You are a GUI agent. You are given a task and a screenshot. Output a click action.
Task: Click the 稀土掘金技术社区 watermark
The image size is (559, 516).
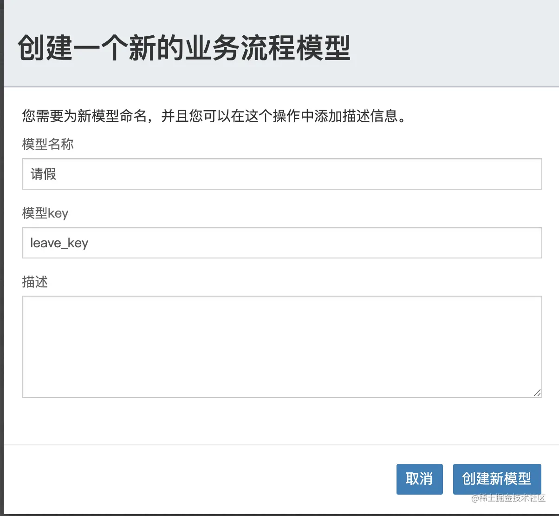click(x=509, y=498)
